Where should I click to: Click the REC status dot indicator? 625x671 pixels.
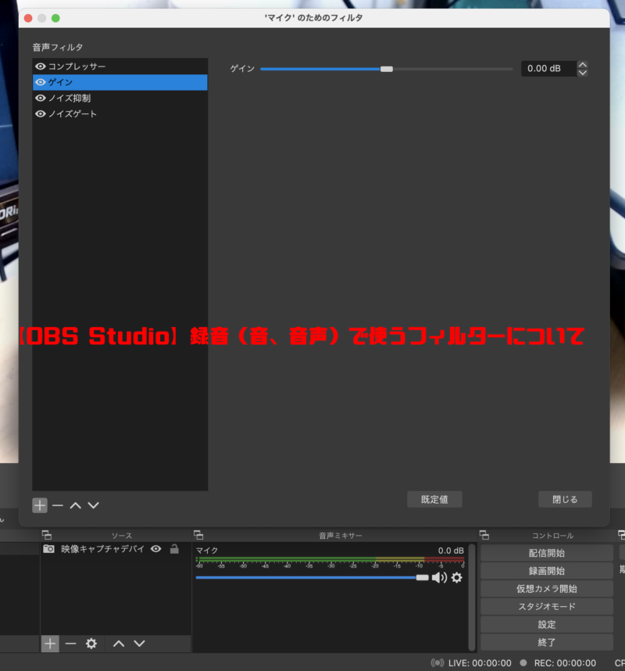(x=523, y=662)
